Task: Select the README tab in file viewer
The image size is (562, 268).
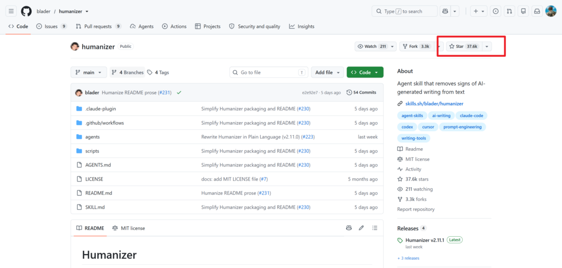Action: click(x=91, y=228)
